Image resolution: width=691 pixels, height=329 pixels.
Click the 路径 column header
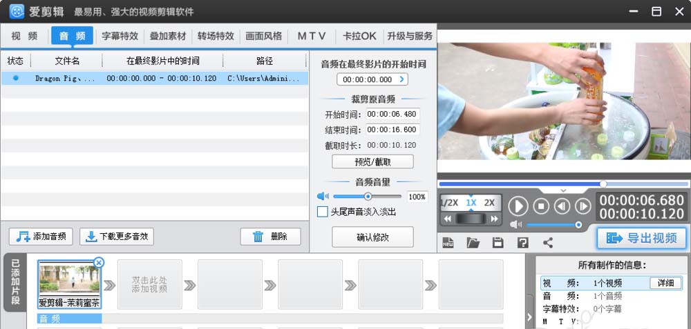(x=265, y=61)
